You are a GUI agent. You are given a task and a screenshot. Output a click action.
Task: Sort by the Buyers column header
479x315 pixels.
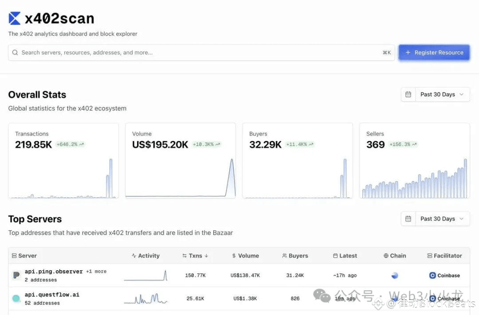(295, 256)
